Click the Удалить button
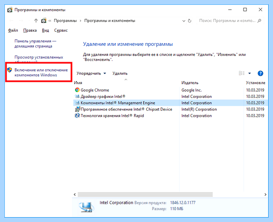This screenshot has width=273, height=222. click(120, 73)
